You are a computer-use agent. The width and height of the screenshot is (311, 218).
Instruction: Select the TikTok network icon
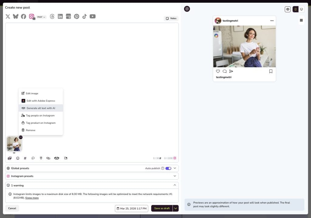pos(84,16)
